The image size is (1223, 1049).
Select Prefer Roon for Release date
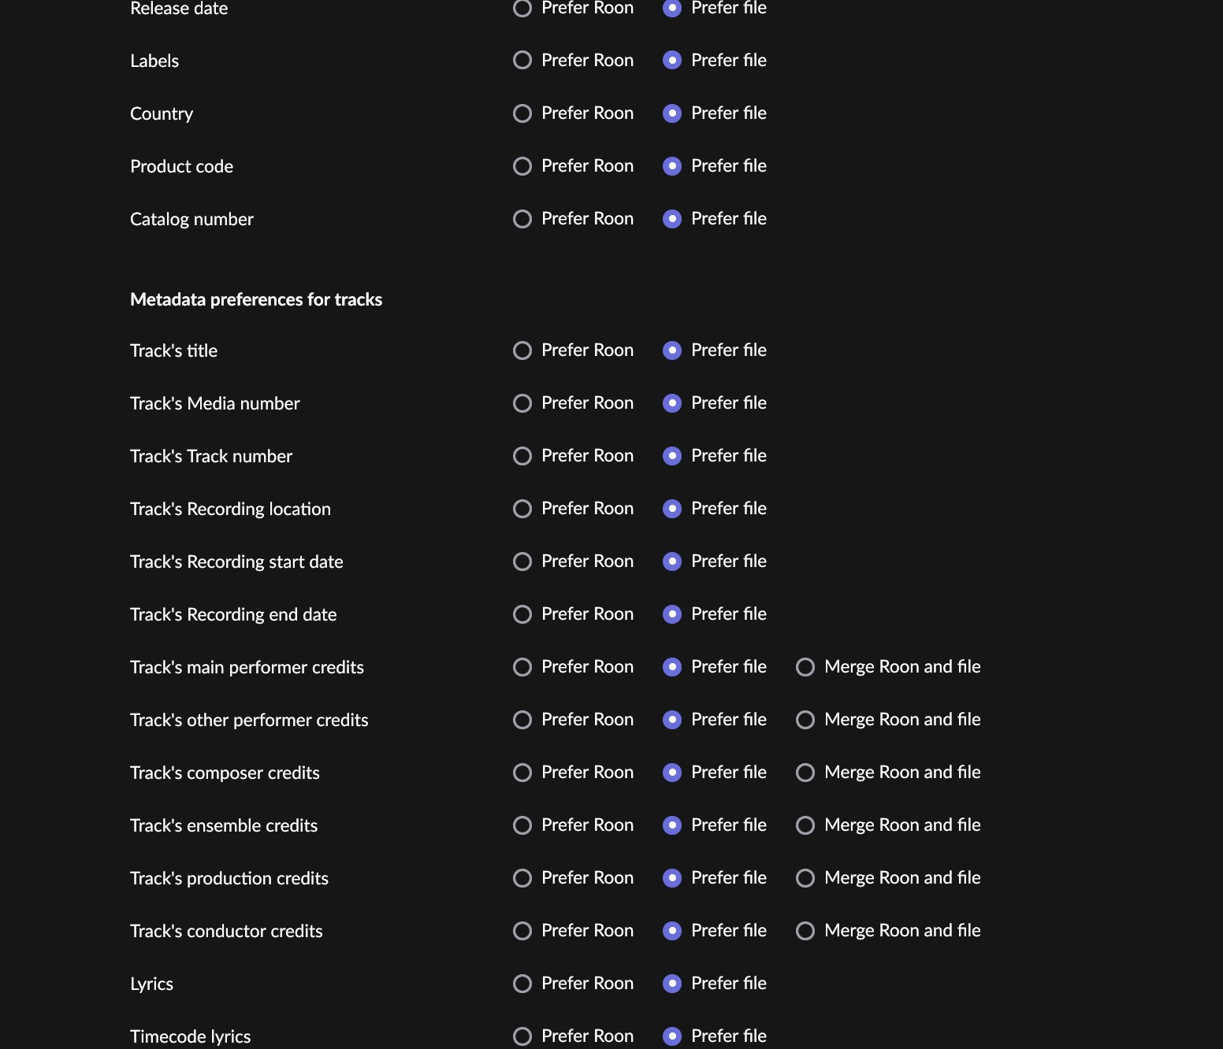522,9
